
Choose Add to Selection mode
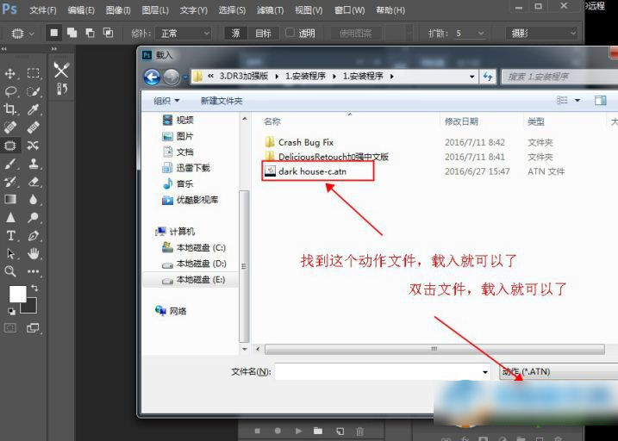pos(72,33)
